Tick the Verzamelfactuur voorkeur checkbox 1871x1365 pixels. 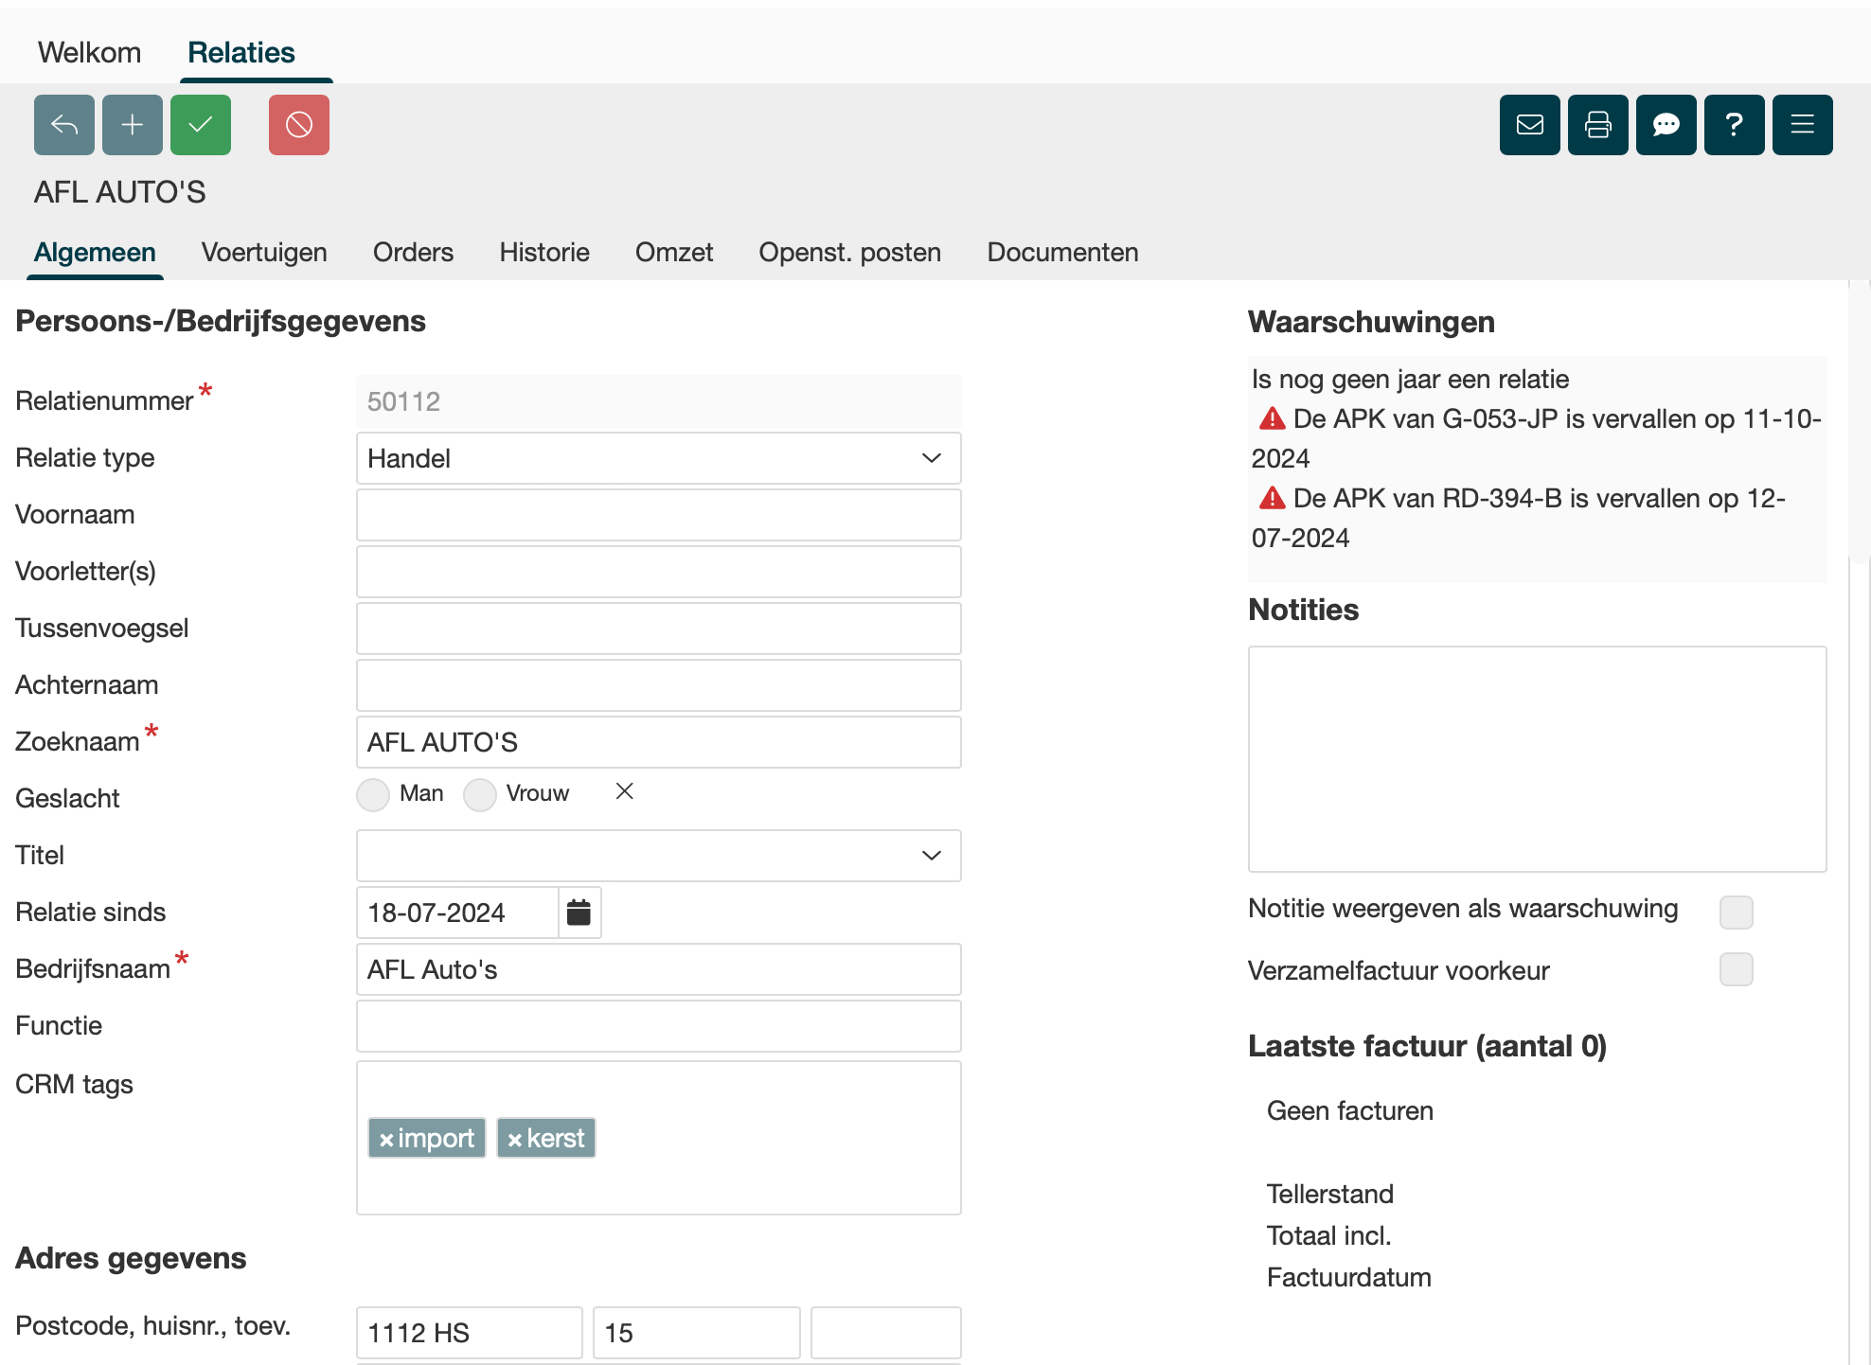click(x=1736, y=969)
